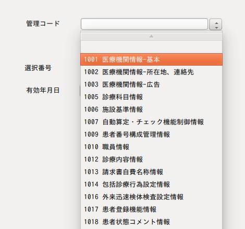Pick 1003 医療機関情報-広告
The height and width of the screenshot is (229, 245).
[x=151, y=84]
